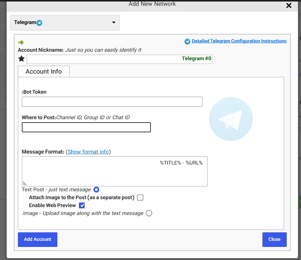Select the Text Post radio button
Screen dimensions: 301x260
point(96,189)
